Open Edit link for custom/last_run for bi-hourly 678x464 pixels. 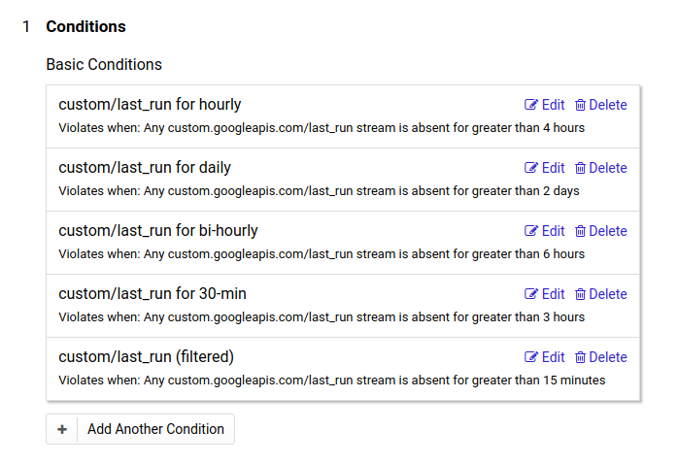pyautogui.click(x=545, y=231)
